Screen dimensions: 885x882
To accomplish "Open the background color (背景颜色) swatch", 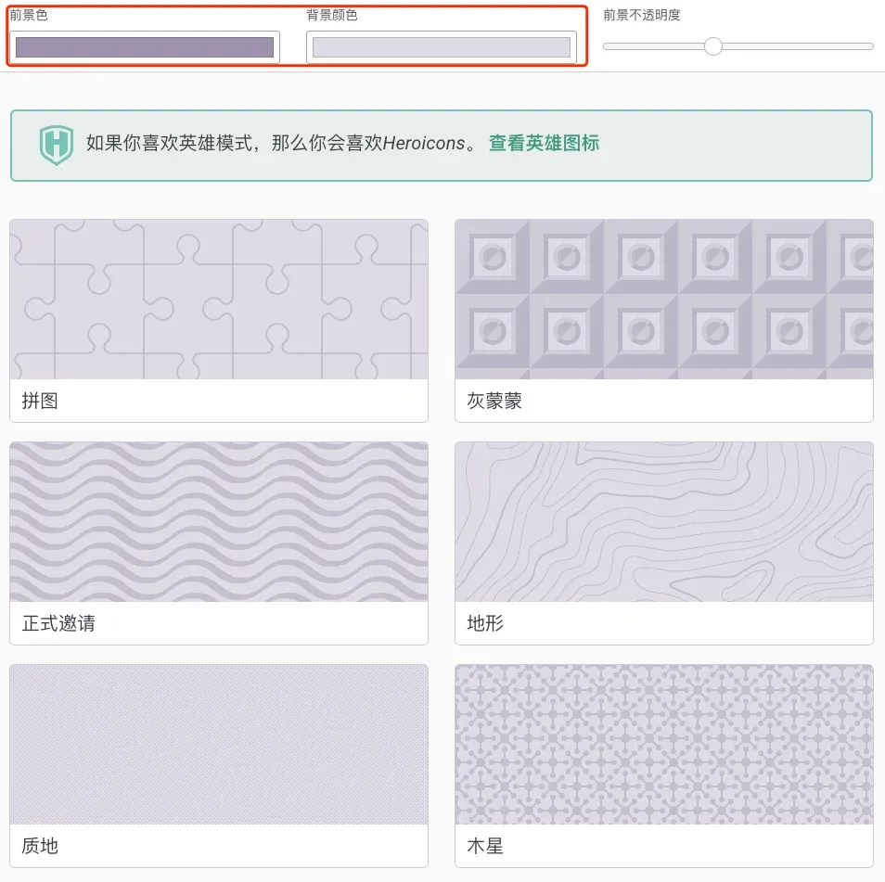I will coord(442,47).
